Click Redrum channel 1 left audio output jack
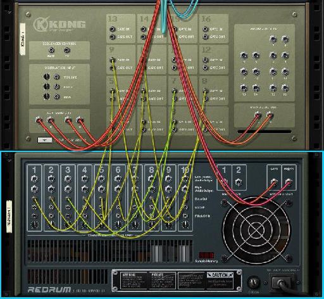 click(34, 179)
